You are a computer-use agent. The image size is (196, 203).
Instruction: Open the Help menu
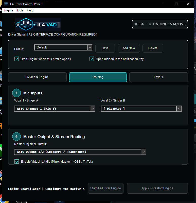pos(30,10)
